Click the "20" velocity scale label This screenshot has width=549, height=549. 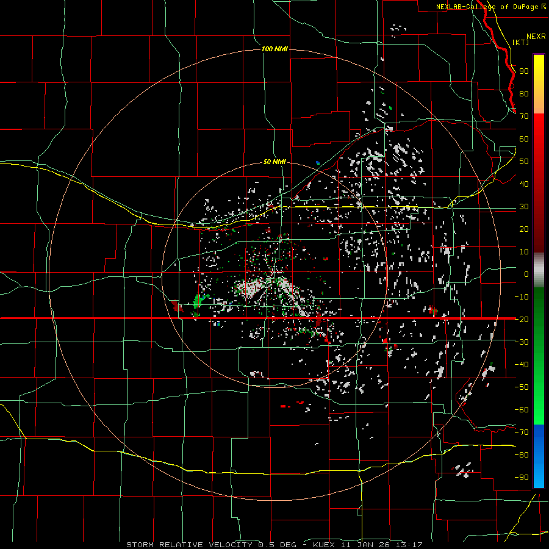[x=524, y=229]
